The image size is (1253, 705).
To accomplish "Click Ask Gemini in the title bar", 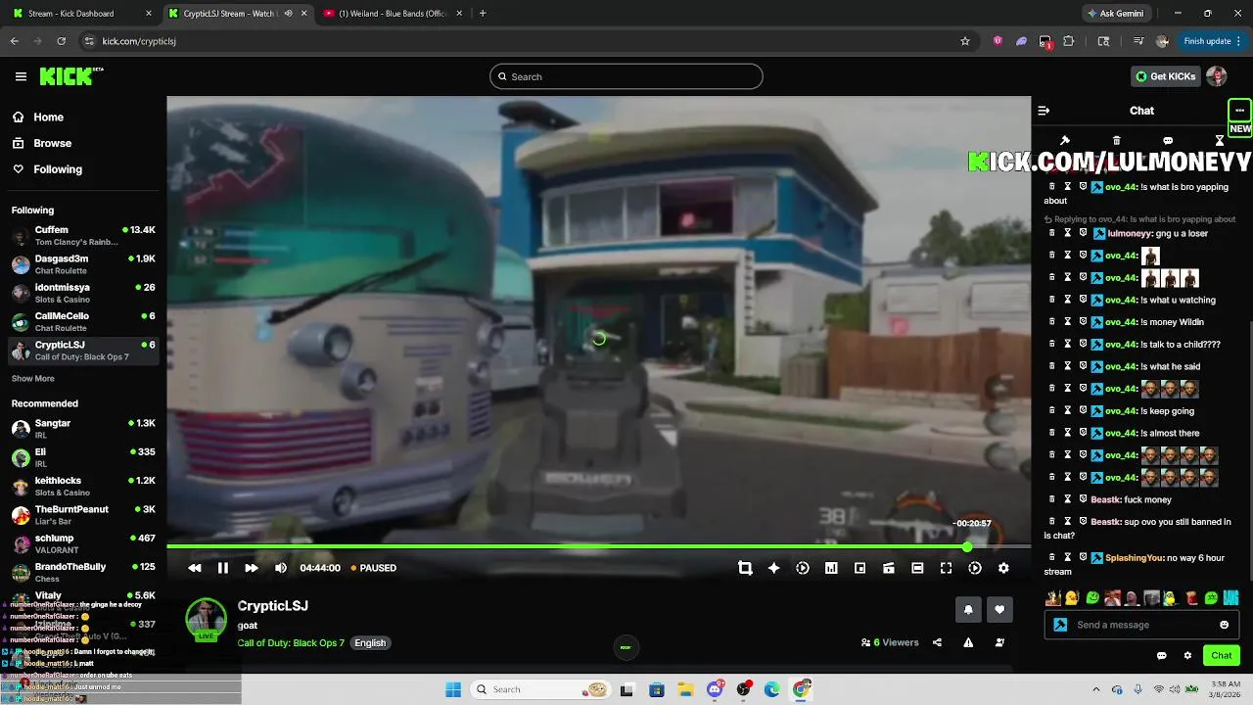I will (1115, 14).
